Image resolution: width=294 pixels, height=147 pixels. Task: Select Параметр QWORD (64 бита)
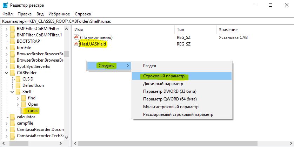coord(182,99)
